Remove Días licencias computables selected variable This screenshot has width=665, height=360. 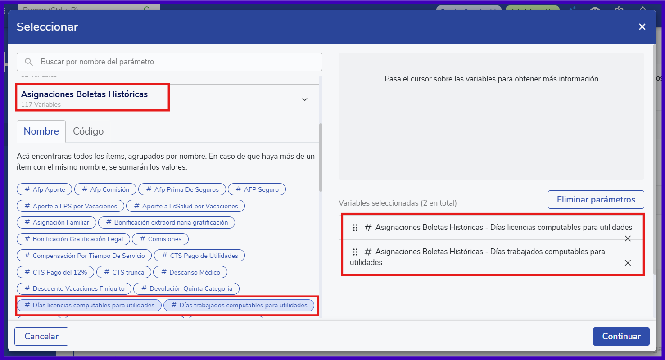tap(627, 238)
